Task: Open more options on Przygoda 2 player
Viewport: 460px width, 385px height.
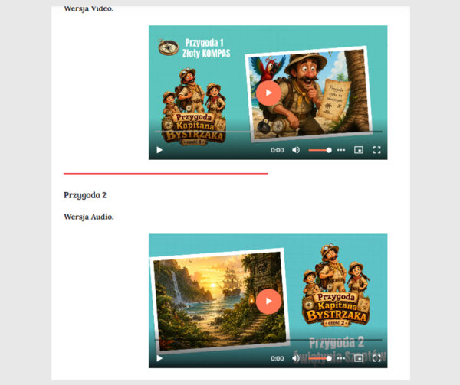Action: click(341, 358)
